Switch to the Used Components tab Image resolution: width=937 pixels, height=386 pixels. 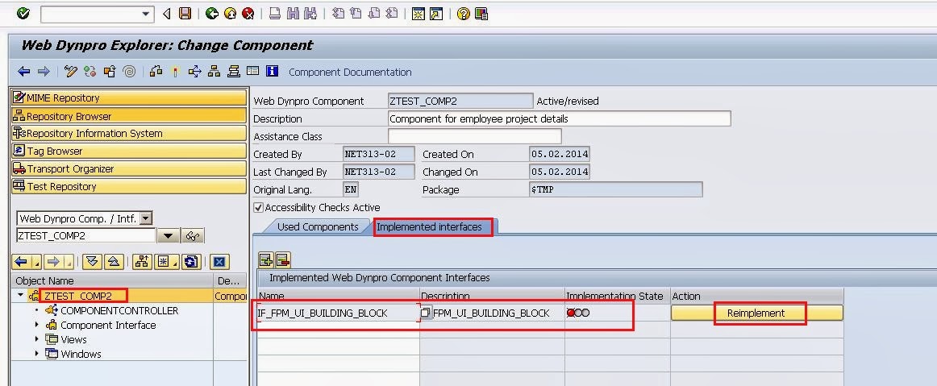pos(318,227)
